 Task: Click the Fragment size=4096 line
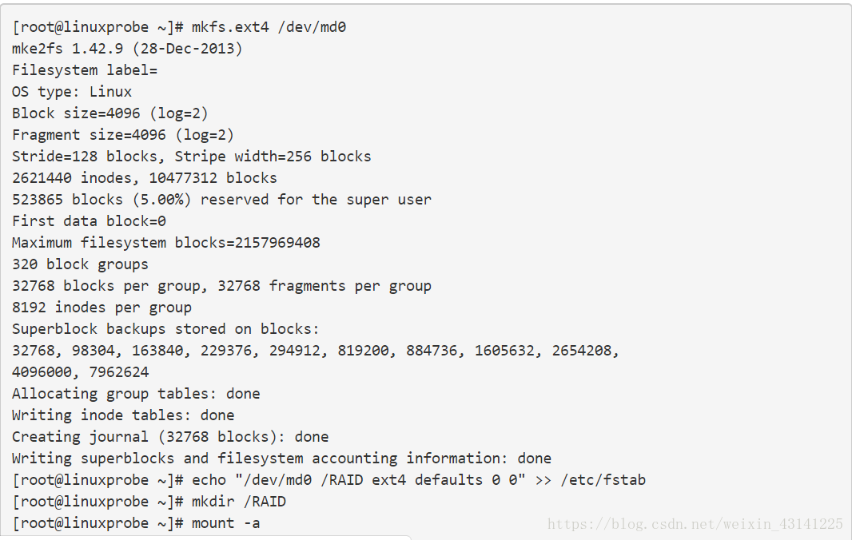[x=123, y=135]
